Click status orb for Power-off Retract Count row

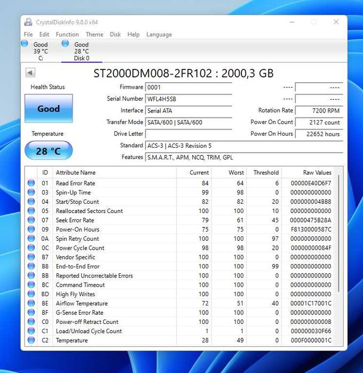click(31, 322)
